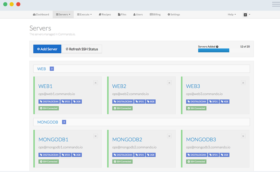Screen dimensions: 280x172
Task: Open the MONGODB group heading link
Action: pyautogui.click(x=48, y=122)
